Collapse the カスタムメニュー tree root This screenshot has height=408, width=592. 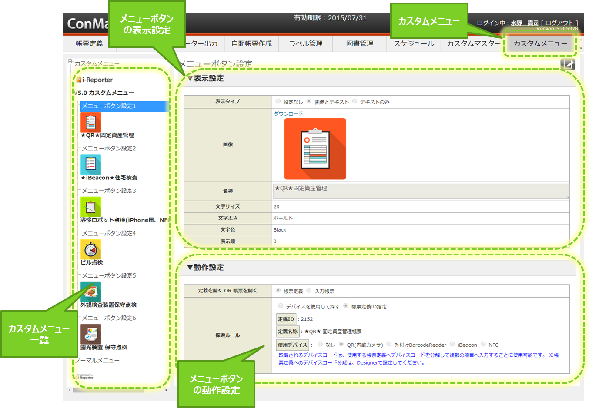pos(70,62)
